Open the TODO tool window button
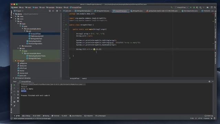The width and height of the screenshot is (220, 124). click(x=36, y=116)
